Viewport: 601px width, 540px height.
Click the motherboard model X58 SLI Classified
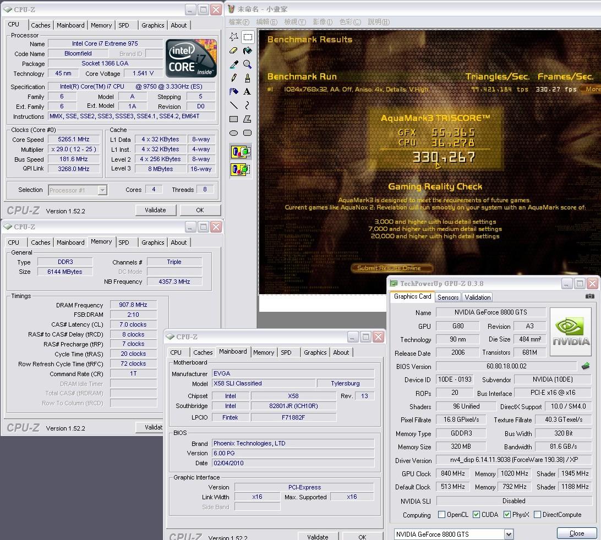(x=264, y=383)
